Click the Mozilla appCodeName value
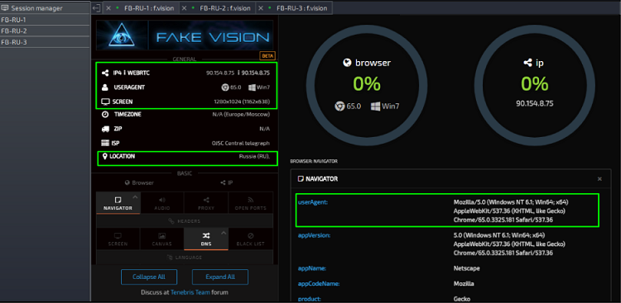This screenshot has height=303, width=621. point(464,284)
